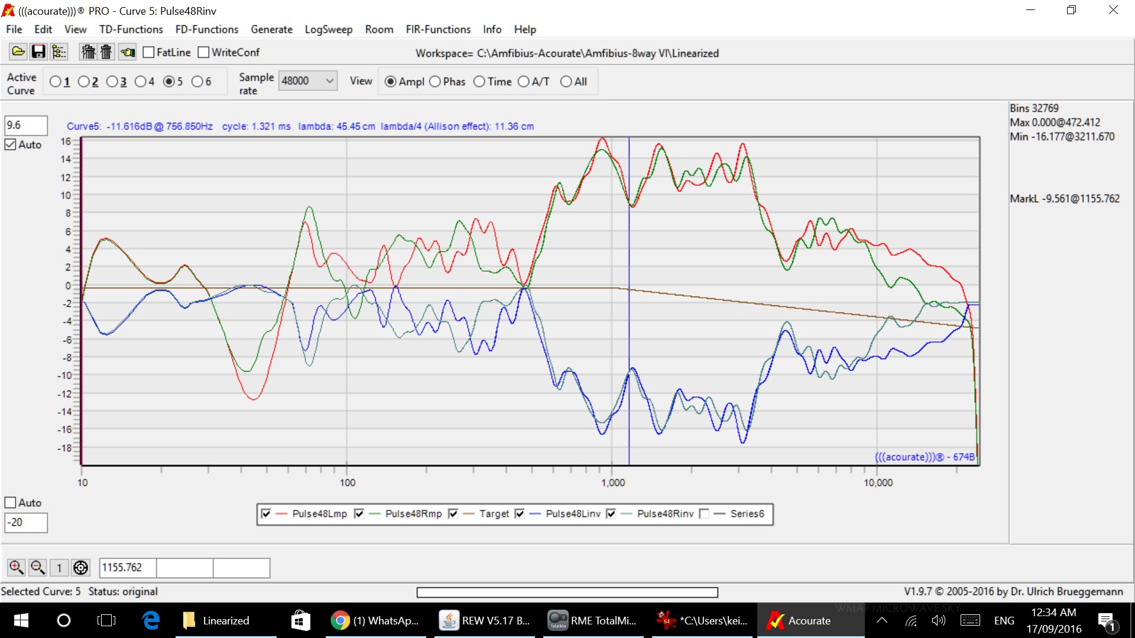Launch Microsoft Edge from the taskbar

click(x=151, y=620)
